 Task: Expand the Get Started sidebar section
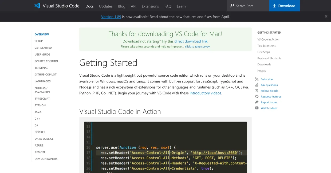pyautogui.click(x=43, y=48)
